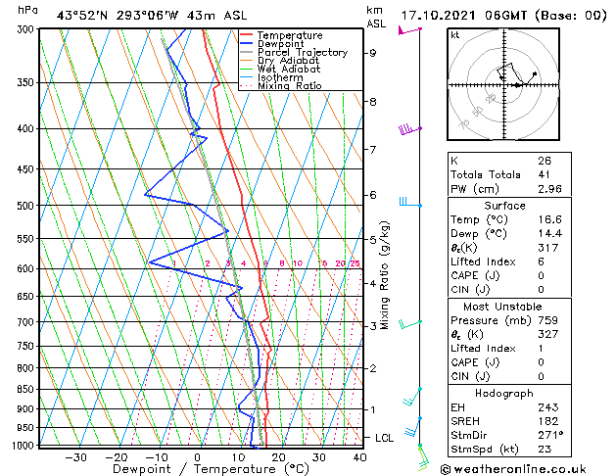616x476 pixels.
Task: Click the "Surface" section heading
Action: click(504, 206)
